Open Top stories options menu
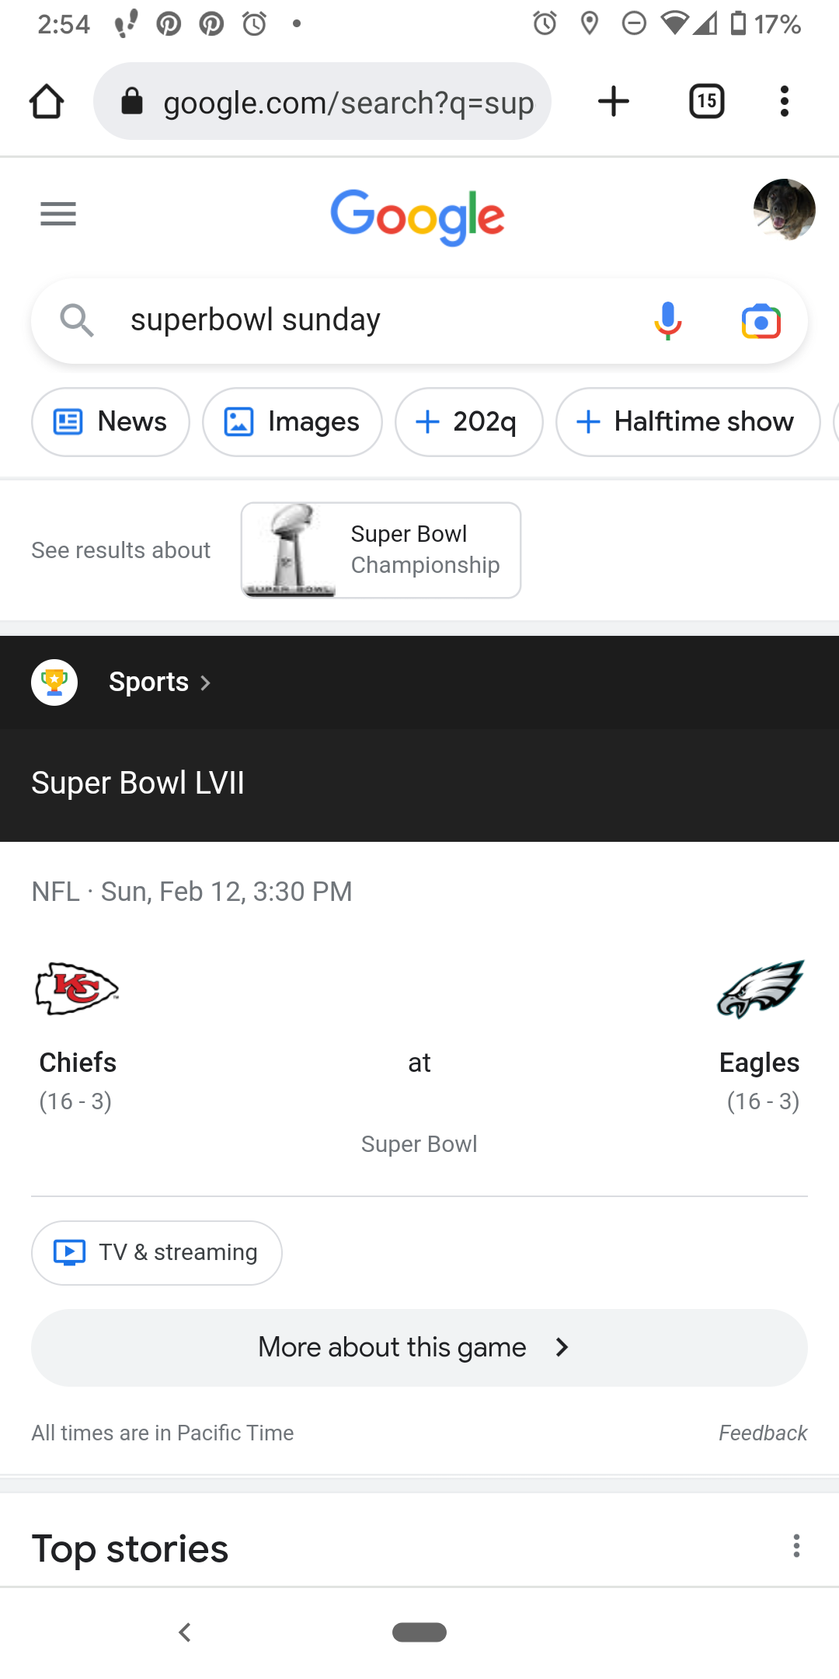The width and height of the screenshot is (839, 1679). pyautogui.click(x=796, y=1546)
